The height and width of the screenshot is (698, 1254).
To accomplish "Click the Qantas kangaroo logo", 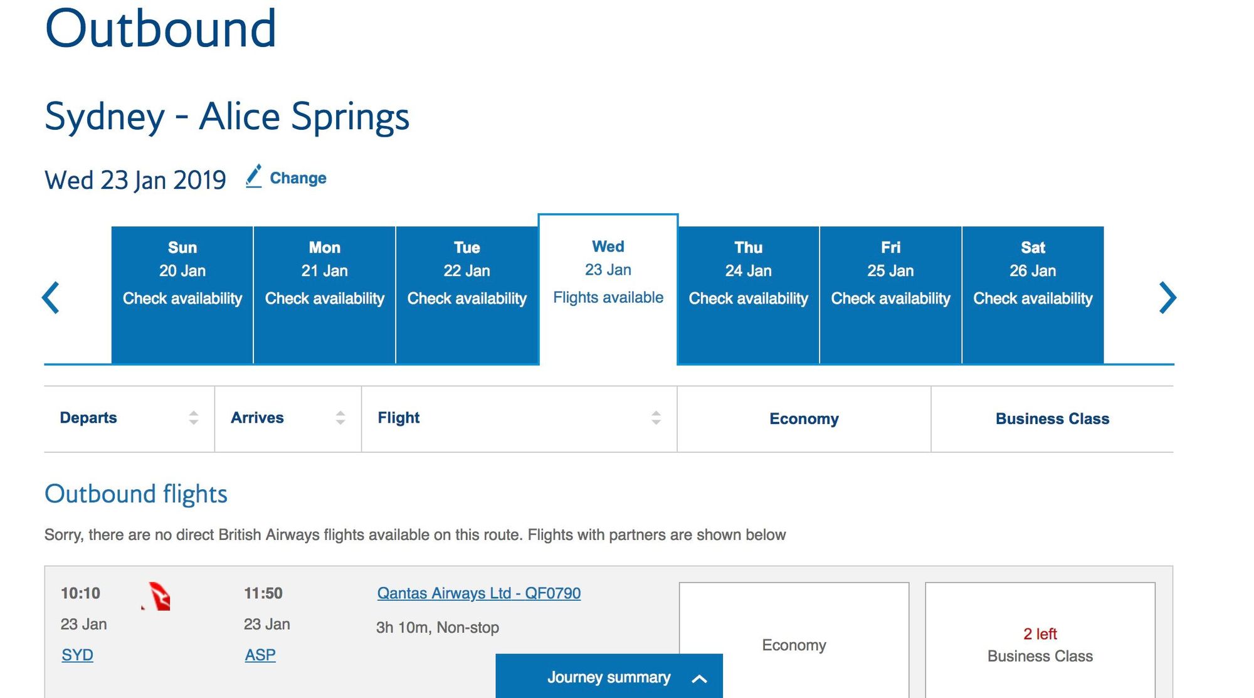I will (157, 596).
